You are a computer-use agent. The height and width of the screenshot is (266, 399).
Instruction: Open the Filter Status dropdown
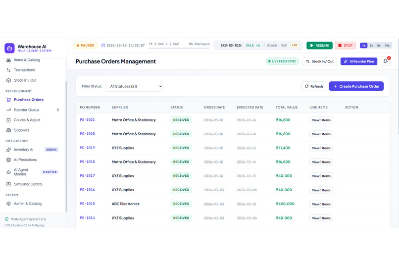coord(134,86)
